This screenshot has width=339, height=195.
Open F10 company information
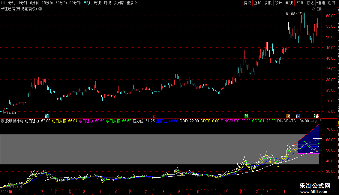(300, 3)
